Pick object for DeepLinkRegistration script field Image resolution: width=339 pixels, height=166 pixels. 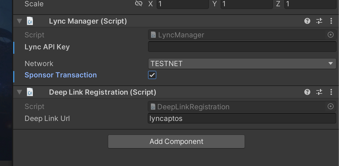click(331, 106)
